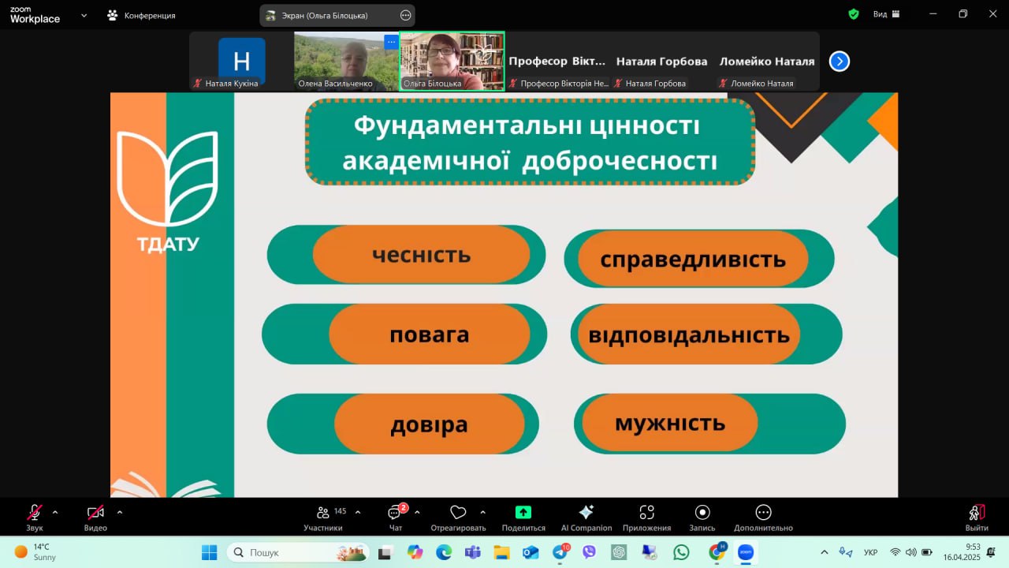The image size is (1009, 568).
Task: Open Google Chrome from the taskbar
Action: (717, 552)
